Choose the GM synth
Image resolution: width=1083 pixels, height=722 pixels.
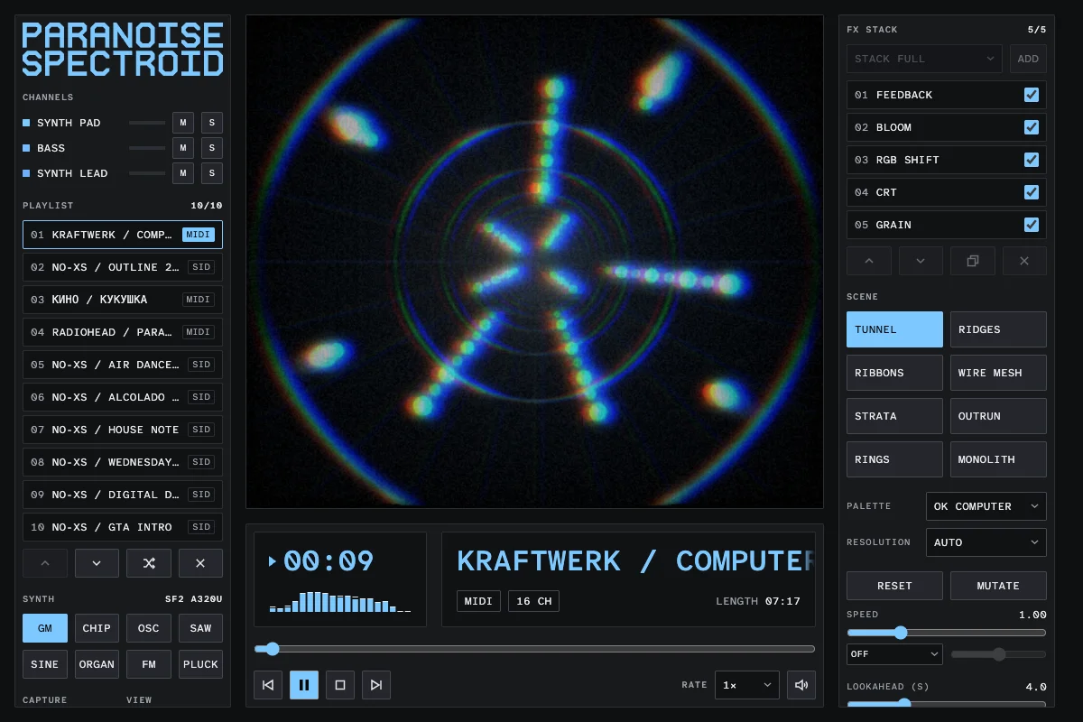click(45, 628)
